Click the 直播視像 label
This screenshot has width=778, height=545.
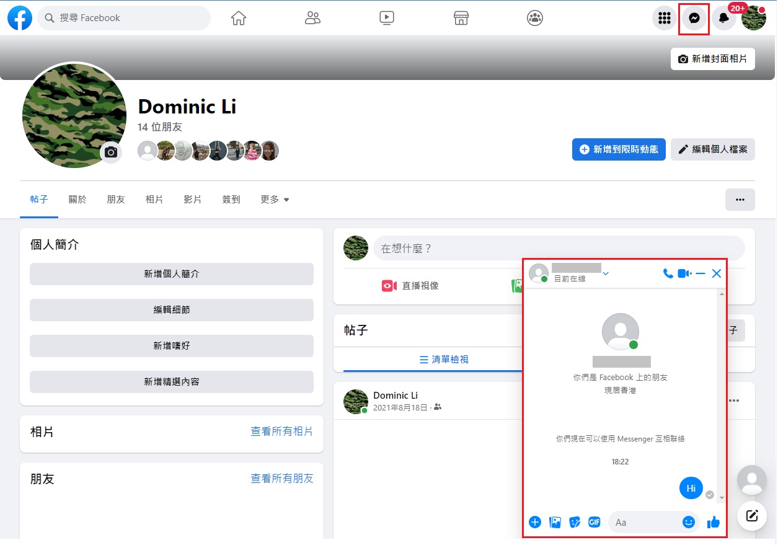[x=420, y=286]
